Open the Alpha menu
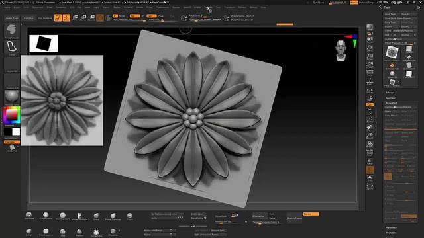 click(x=7, y=7)
